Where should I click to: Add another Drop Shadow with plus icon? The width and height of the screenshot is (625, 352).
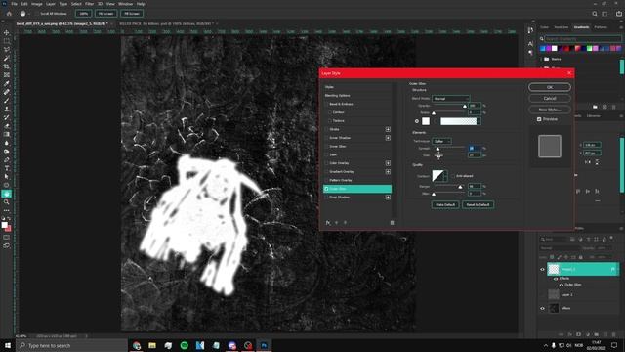[388, 198]
